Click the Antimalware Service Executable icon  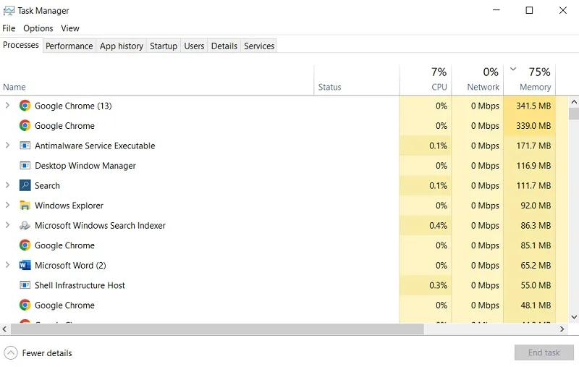25,145
